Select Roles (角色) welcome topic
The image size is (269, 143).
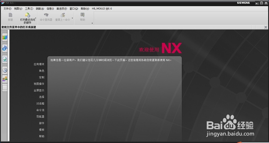[x=41, y=71]
